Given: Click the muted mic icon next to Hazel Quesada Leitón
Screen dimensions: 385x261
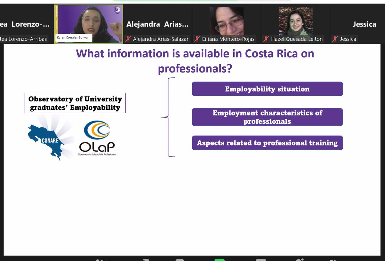Looking at the screenshot, I should [x=266, y=39].
